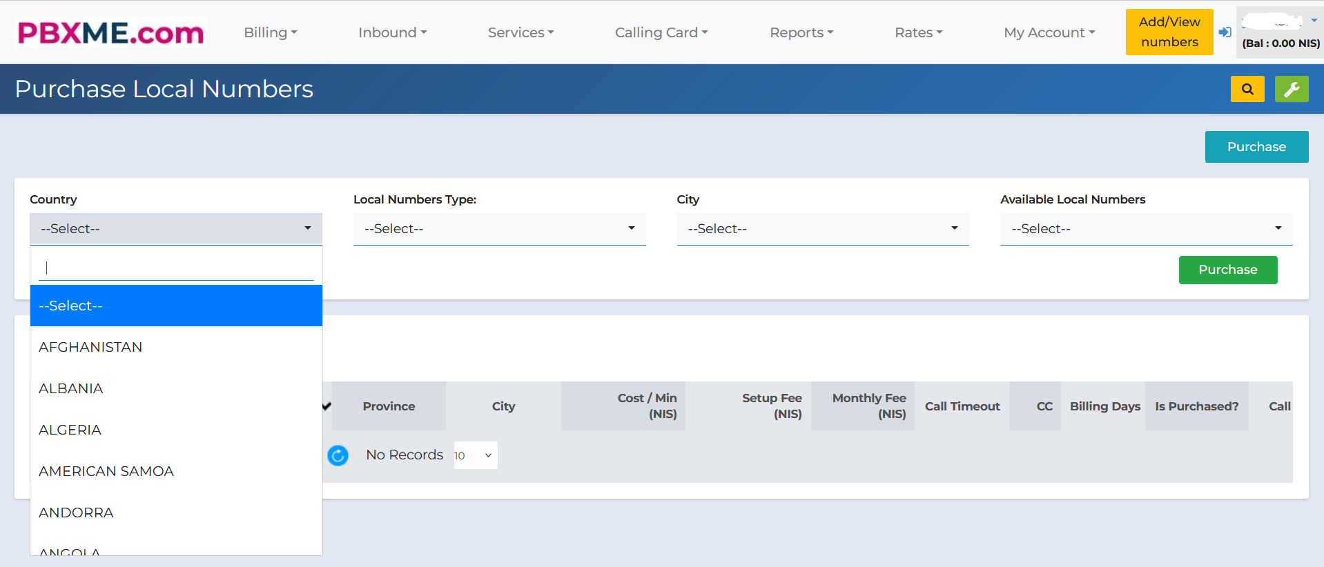Click the teal Purchase button

tap(1256, 147)
